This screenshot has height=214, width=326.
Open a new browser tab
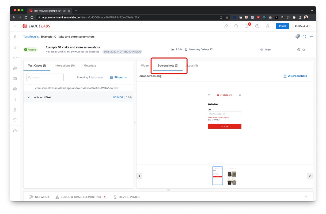click(76, 11)
